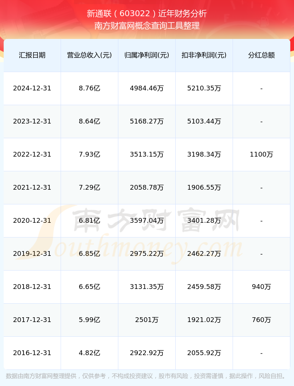Image resolution: width=294 pixels, height=386 pixels.
Task: Select the revenue value 6.81亿
Action: [89, 221]
